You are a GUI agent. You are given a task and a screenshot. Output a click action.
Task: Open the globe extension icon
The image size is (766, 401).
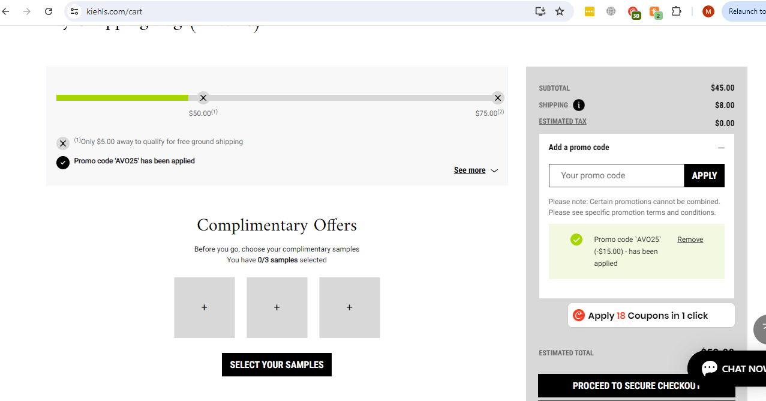pos(611,11)
